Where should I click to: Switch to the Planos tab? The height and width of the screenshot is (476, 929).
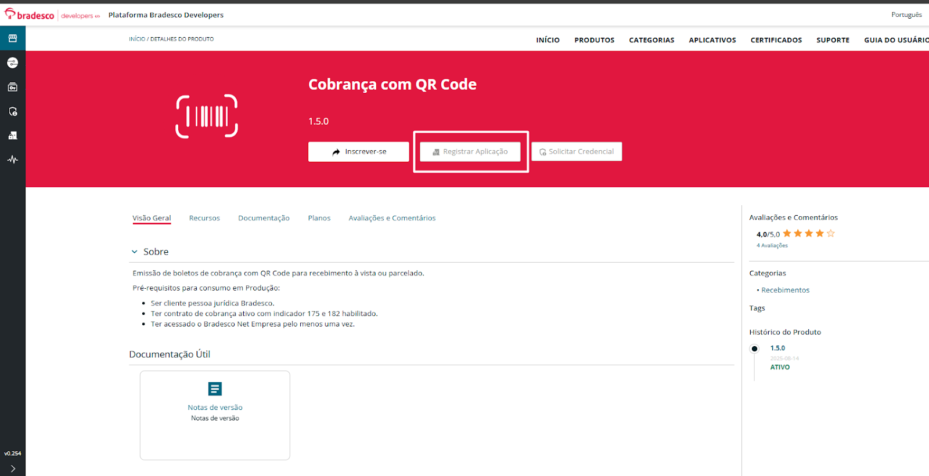(x=319, y=219)
